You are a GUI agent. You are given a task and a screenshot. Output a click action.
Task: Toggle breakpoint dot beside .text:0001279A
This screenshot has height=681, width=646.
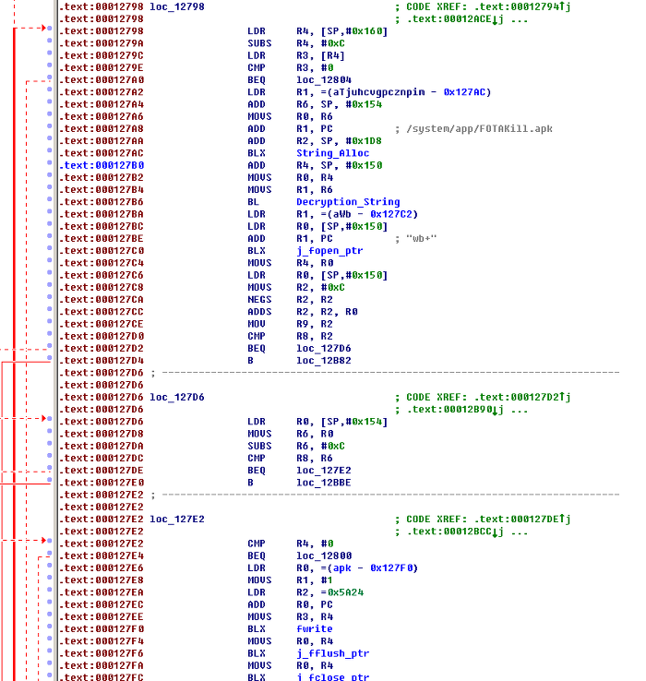(x=50, y=41)
